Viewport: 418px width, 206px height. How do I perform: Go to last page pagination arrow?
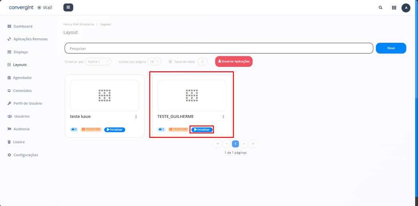pos(253,144)
